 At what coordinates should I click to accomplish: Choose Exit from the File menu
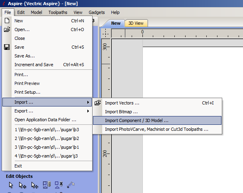pyautogui.click(x=47, y=166)
